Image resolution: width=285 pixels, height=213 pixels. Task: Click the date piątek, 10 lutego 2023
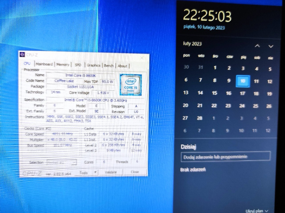[x=204, y=27]
